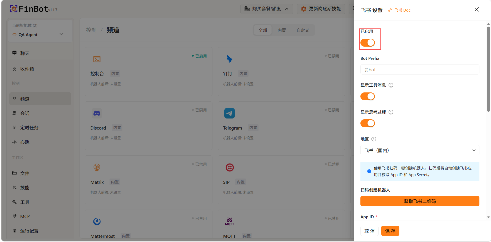Click the robot icon beside QA Agent
Viewport: 491px width, 242px height.
(14, 34)
